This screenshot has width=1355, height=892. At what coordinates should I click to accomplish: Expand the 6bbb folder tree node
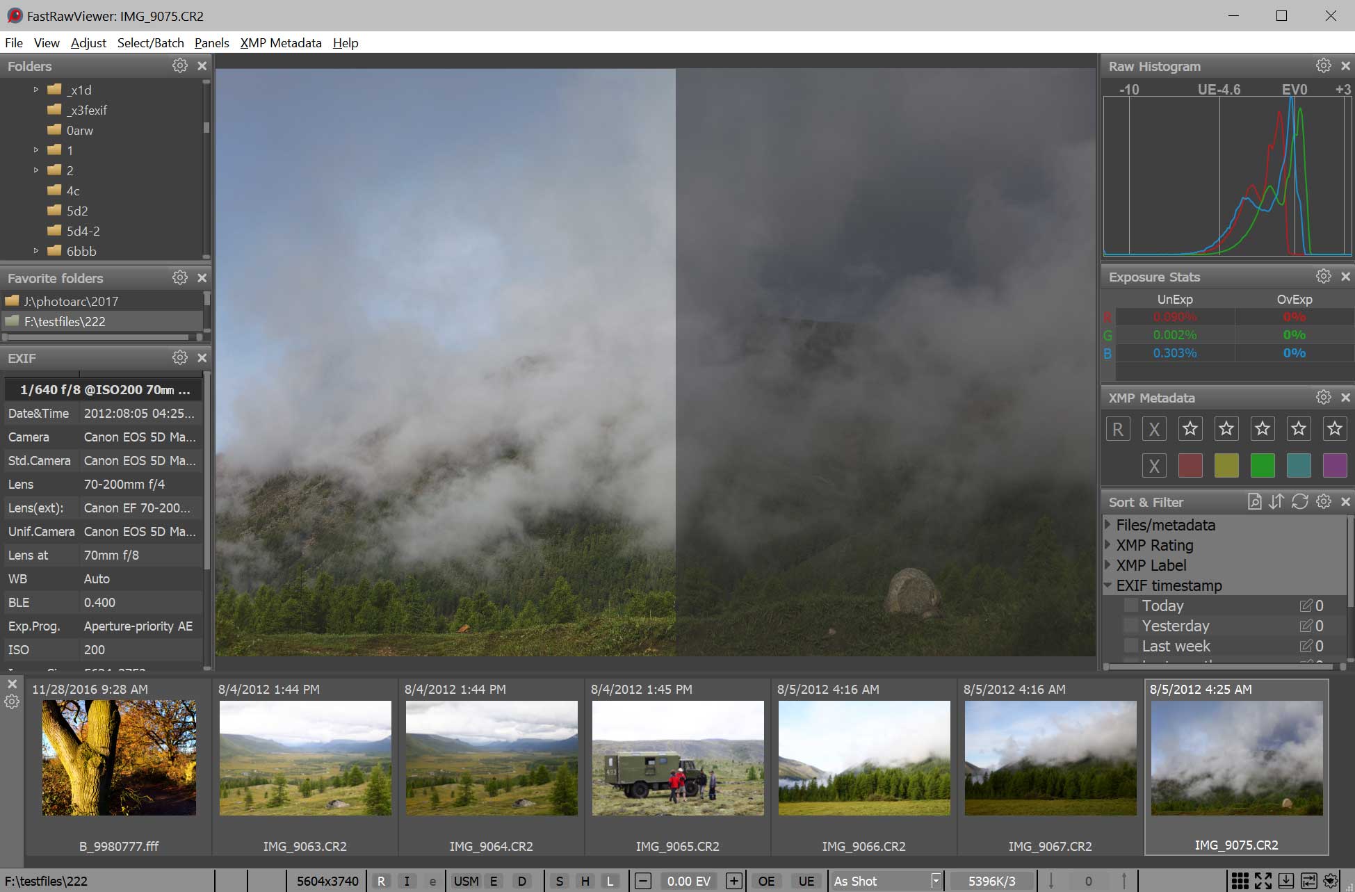(x=36, y=251)
